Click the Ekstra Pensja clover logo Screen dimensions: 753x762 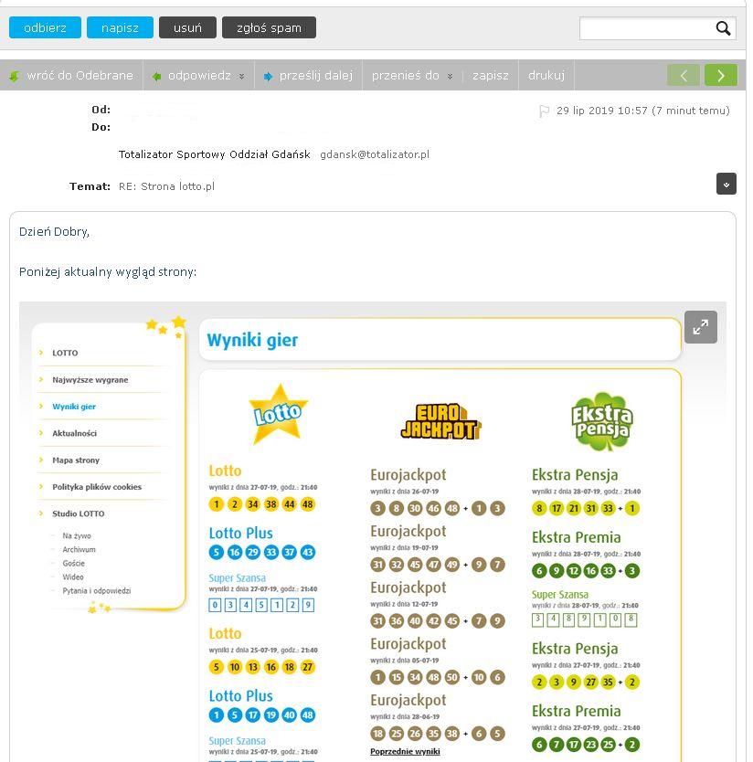point(601,421)
